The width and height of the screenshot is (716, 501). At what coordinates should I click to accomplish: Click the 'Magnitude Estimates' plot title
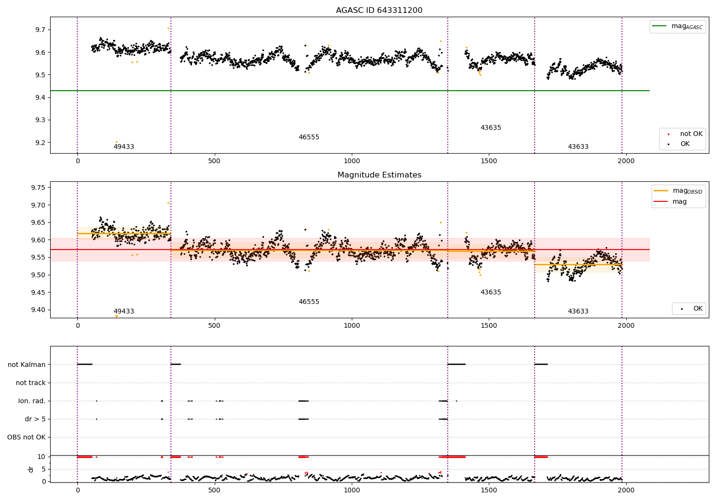click(x=379, y=175)
